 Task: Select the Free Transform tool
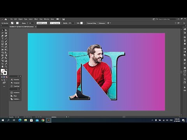pyautogui.click(x=6, y=50)
